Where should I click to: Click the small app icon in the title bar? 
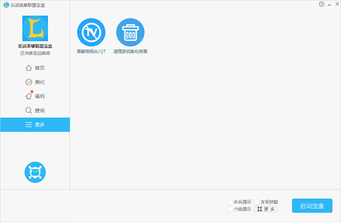[6, 5]
